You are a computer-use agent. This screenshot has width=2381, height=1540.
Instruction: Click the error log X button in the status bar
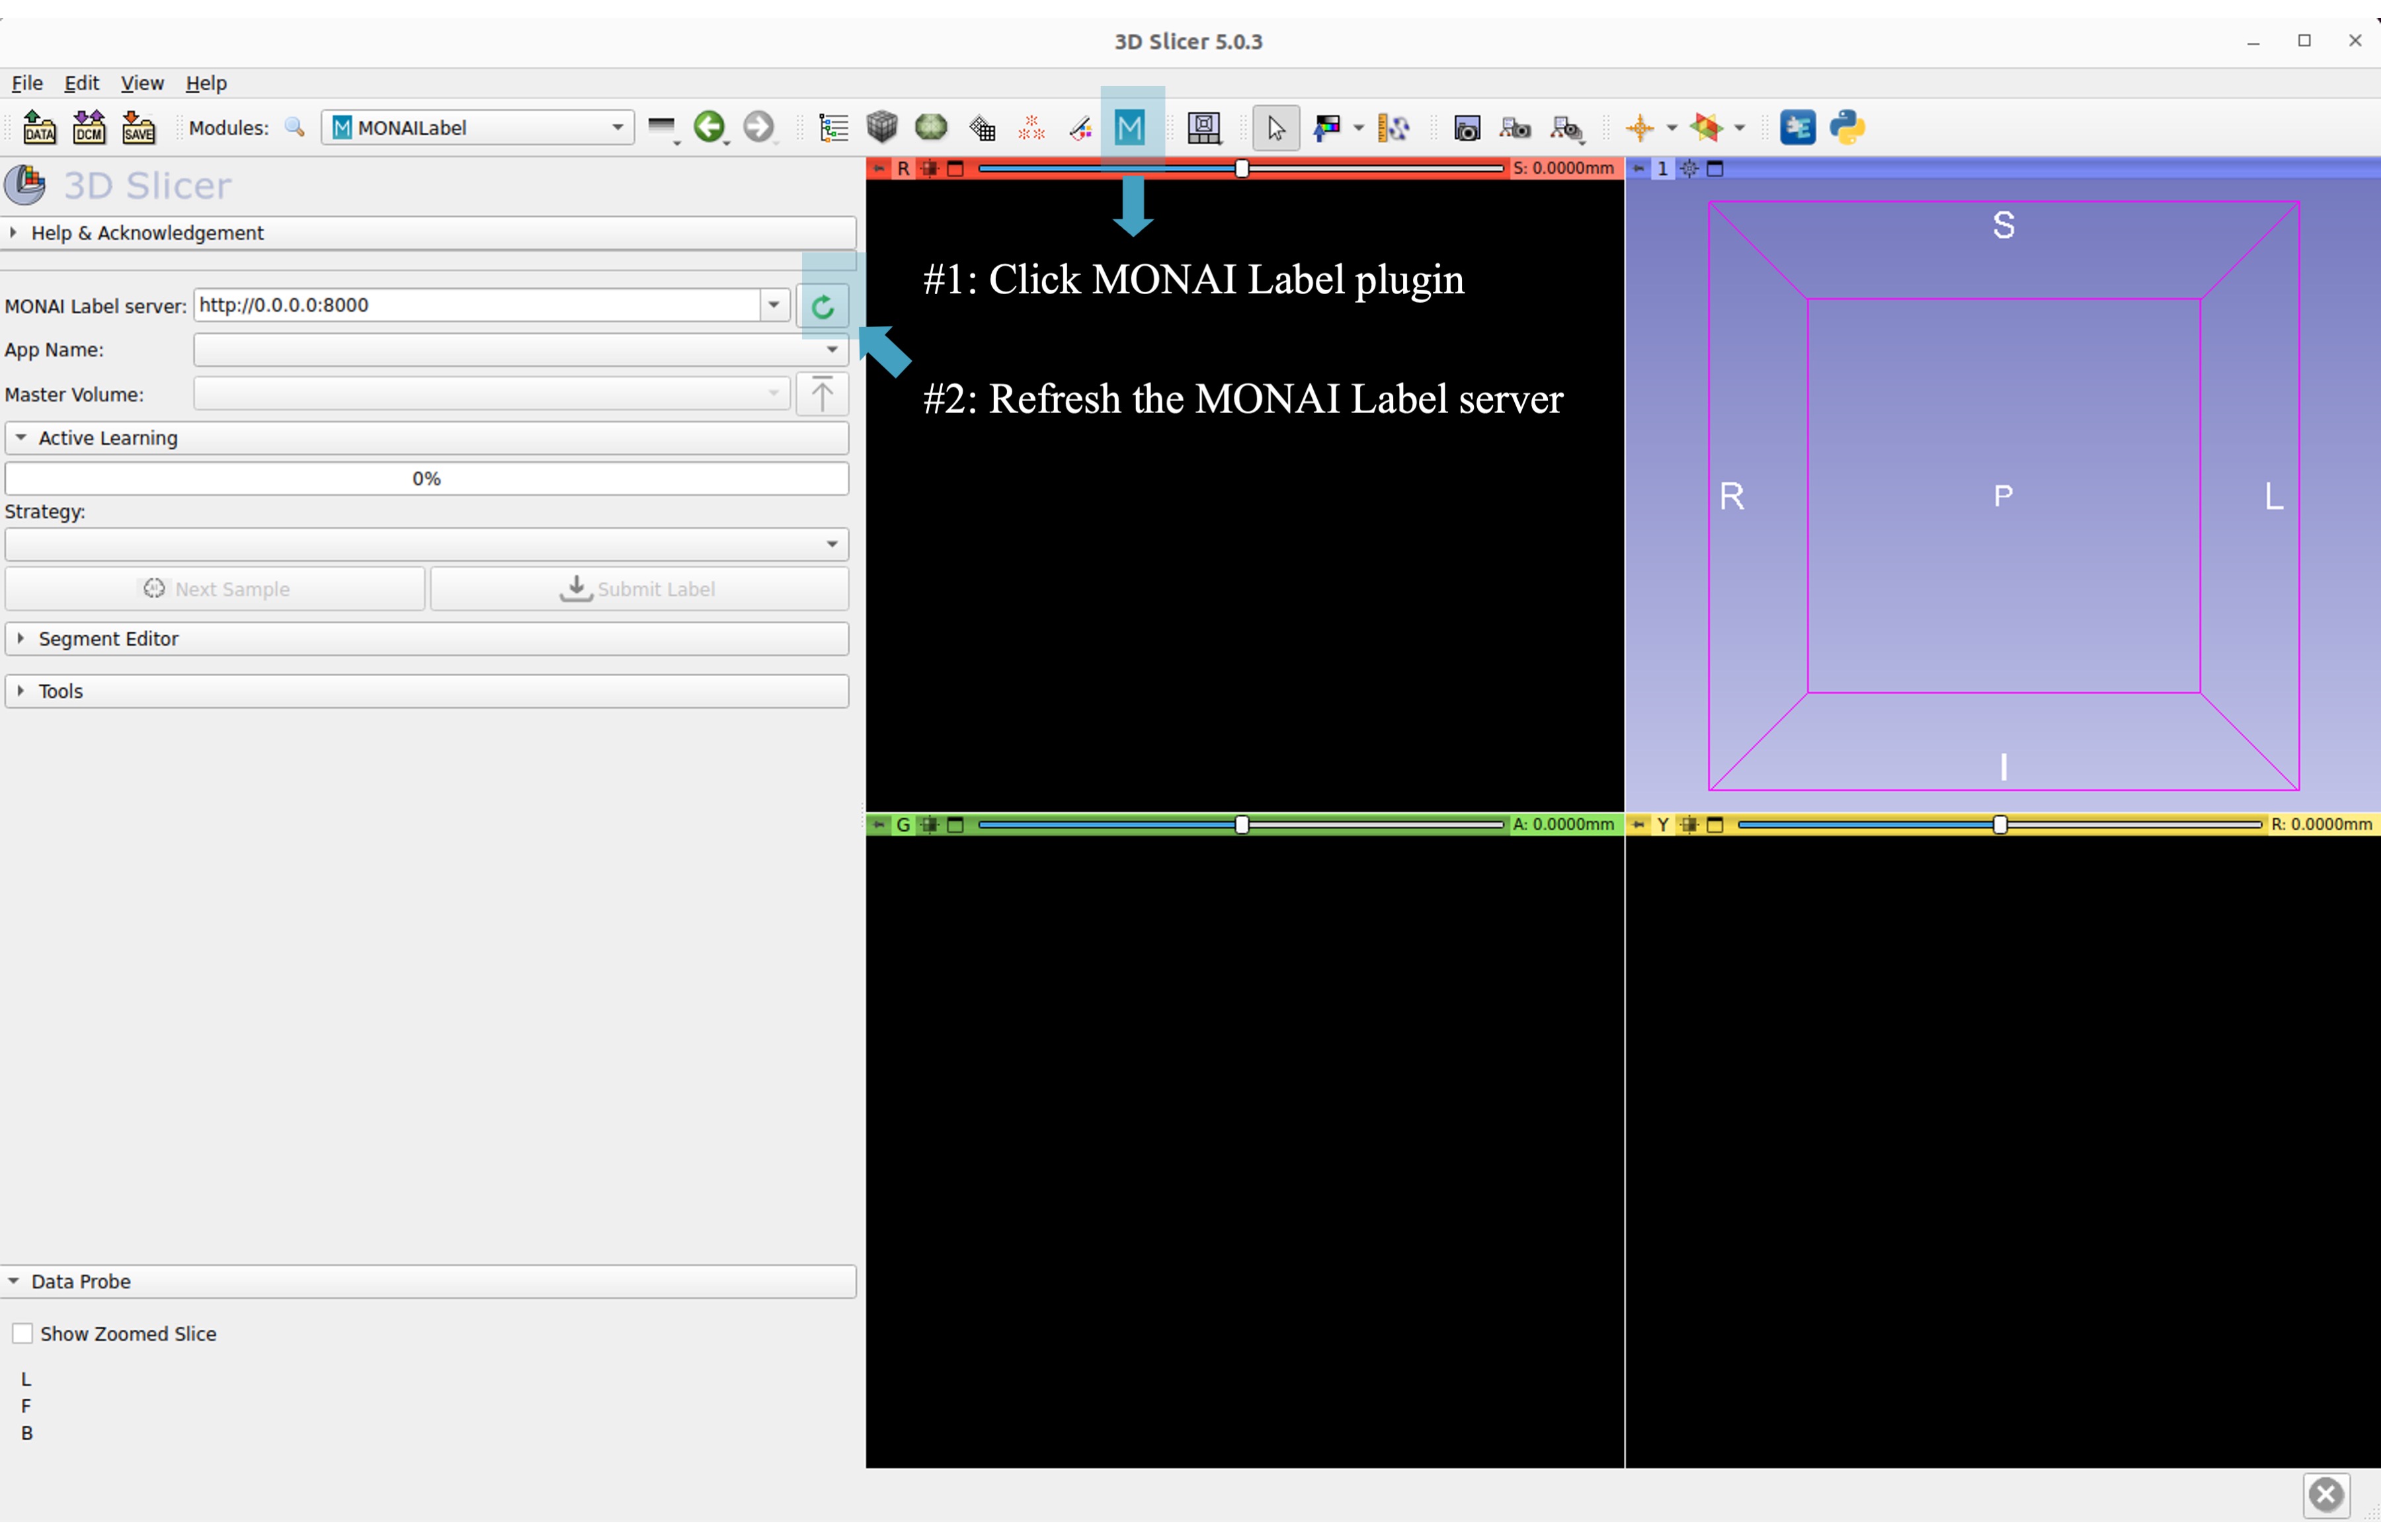[x=2327, y=1495]
